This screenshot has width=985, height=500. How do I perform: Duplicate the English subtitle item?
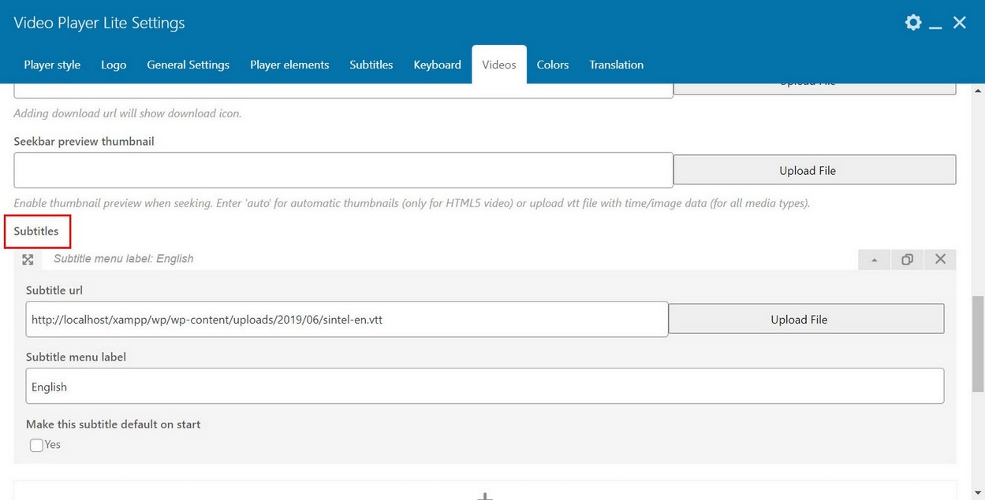907,259
